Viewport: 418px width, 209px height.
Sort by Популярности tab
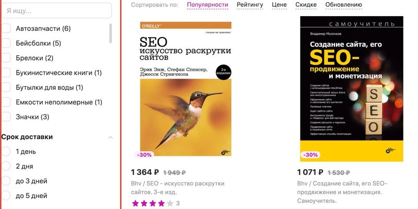pos(207,5)
